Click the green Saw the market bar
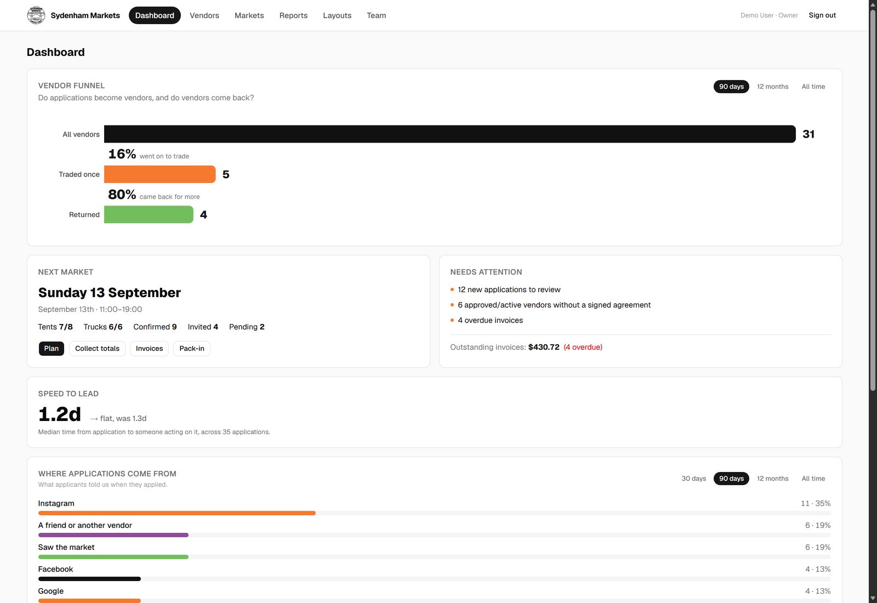The width and height of the screenshot is (877, 603). point(113,557)
